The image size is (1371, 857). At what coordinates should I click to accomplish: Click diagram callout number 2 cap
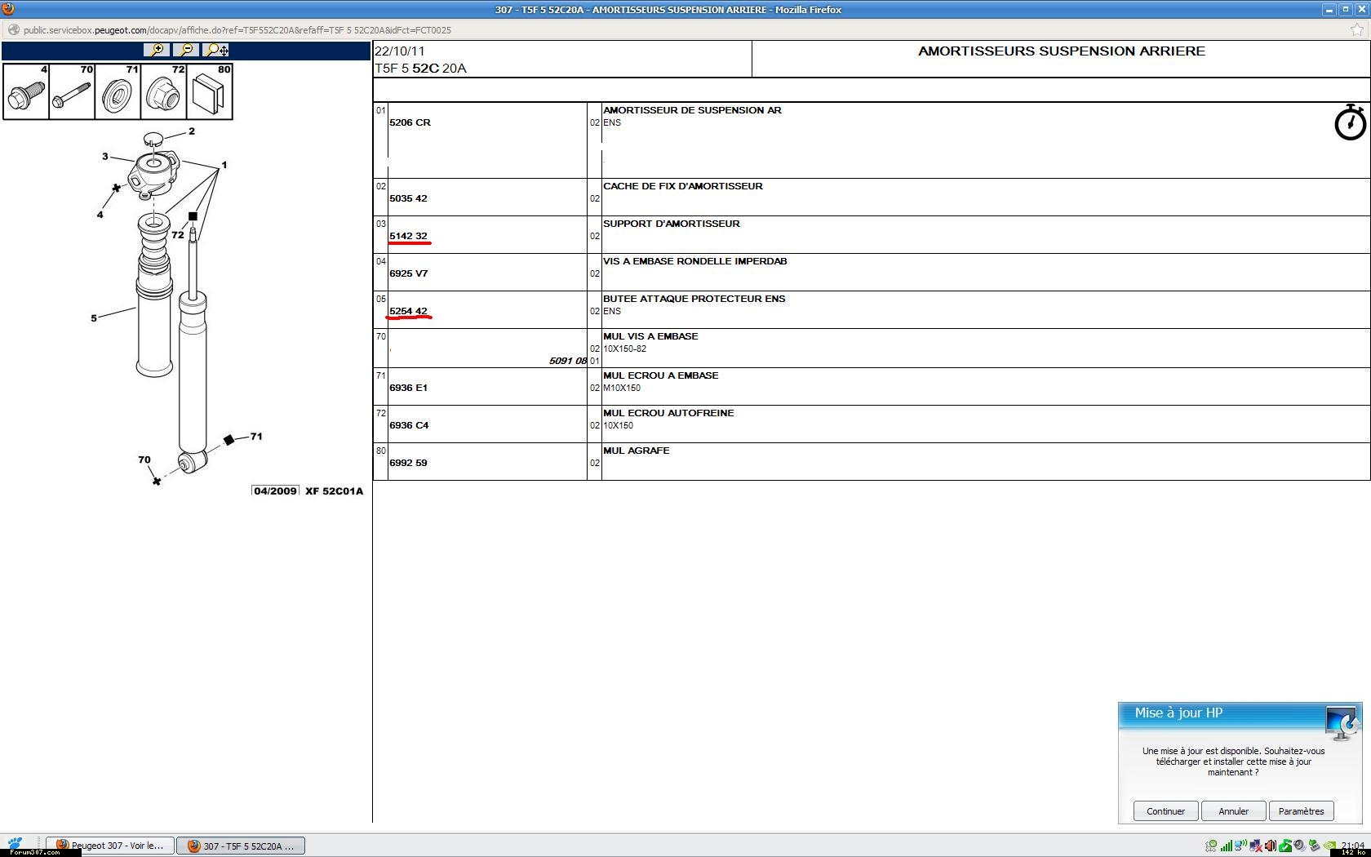[x=192, y=131]
